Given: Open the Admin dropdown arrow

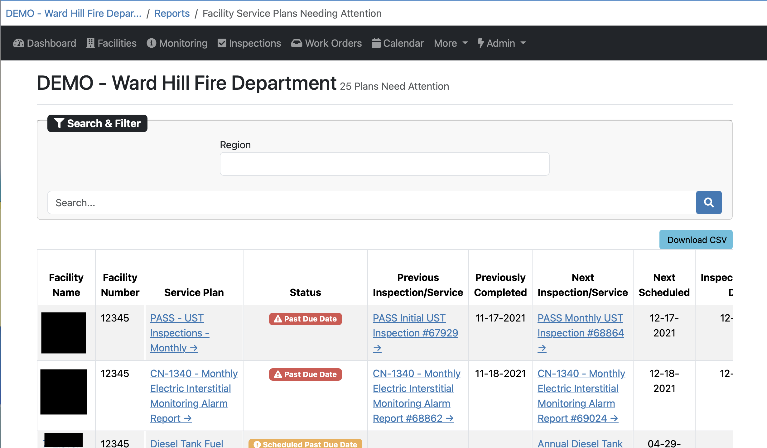Looking at the screenshot, I should tap(523, 43).
